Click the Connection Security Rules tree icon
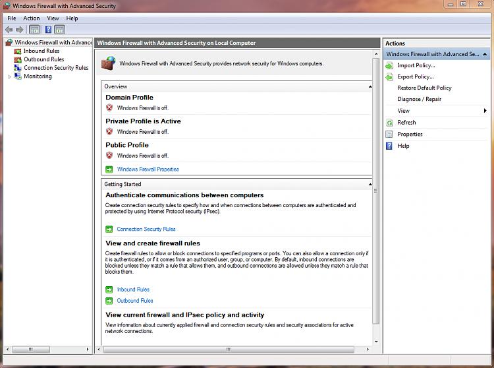Screen dimensions: 494x368 pyautogui.click(x=18, y=67)
